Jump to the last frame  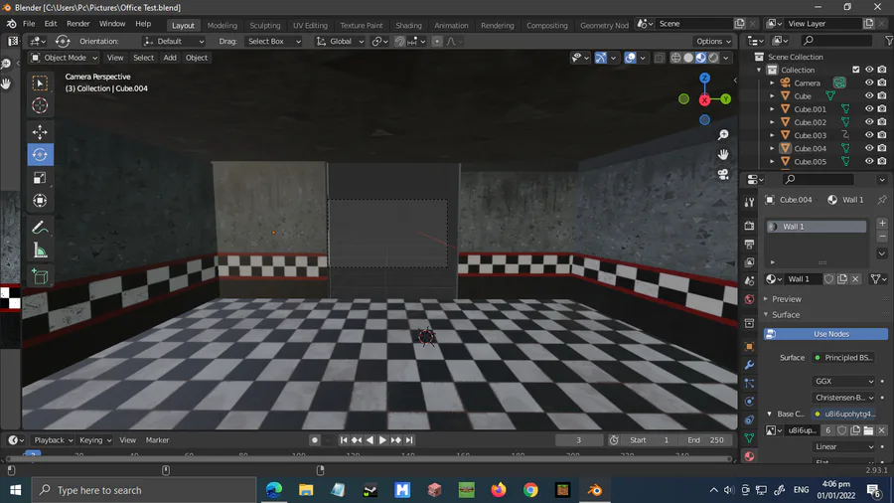click(409, 440)
